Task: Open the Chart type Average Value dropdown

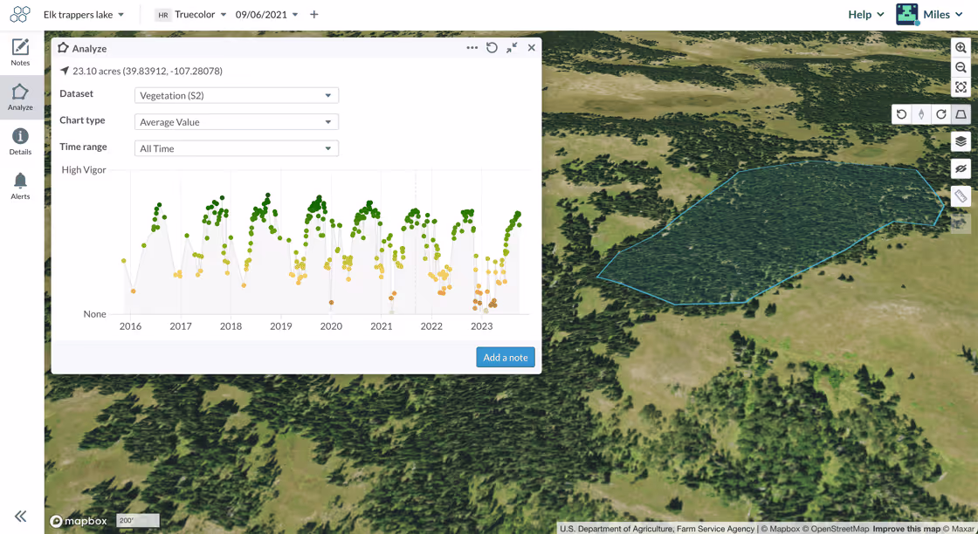Action: (x=237, y=122)
